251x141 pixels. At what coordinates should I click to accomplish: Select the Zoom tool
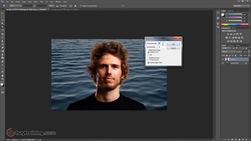pyautogui.click(x=2, y=79)
